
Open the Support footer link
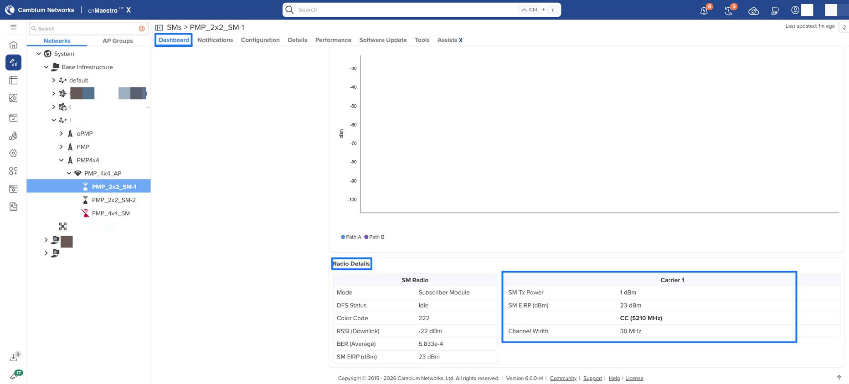pyautogui.click(x=592, y=379)
